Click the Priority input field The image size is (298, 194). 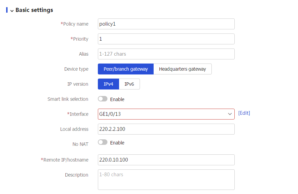click(166, 39)
